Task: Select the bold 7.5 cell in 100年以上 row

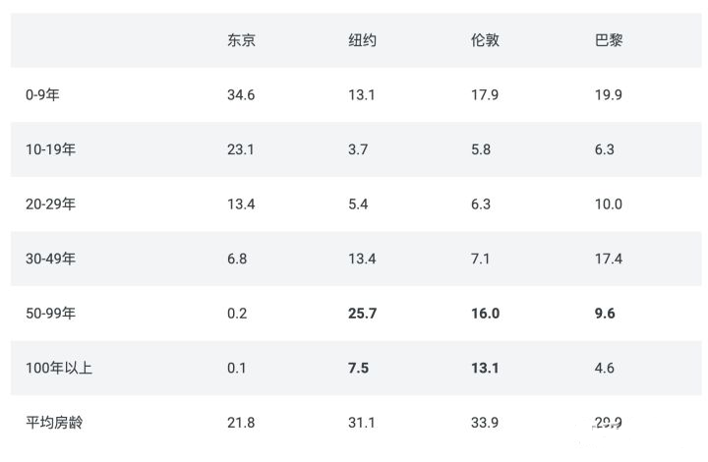Action: coord(358,369)
